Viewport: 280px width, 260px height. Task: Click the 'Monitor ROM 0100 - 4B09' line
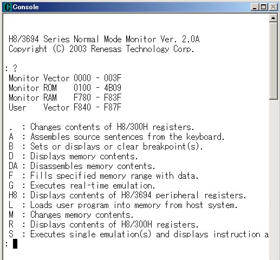click(65, 88)
